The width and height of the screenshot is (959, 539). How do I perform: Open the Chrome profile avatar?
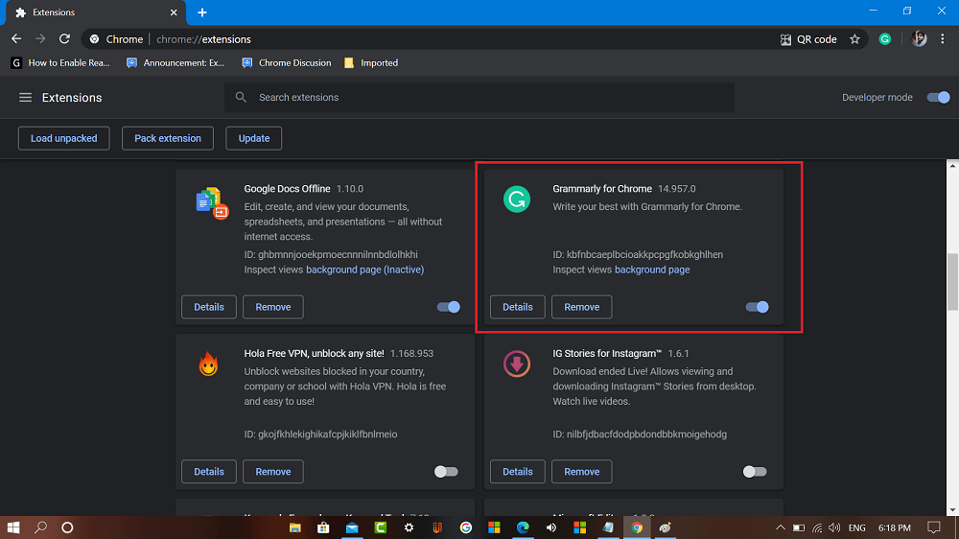click(x=919, y=39)
